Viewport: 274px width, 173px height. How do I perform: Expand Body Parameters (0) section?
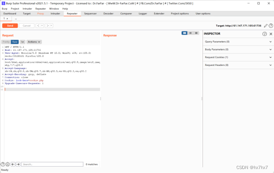tap(238, 50)
